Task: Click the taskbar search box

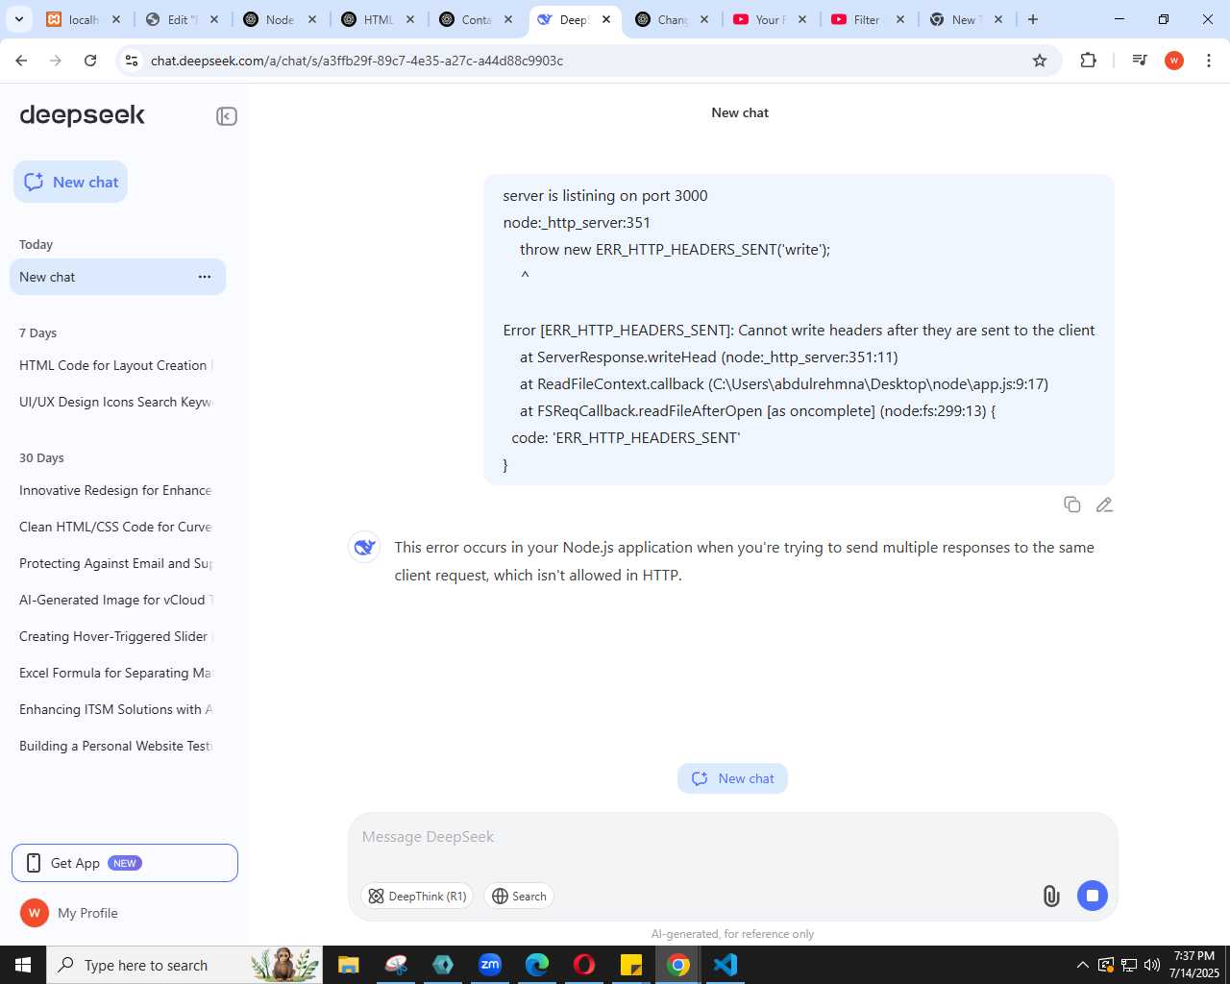Action: [184, 965]
